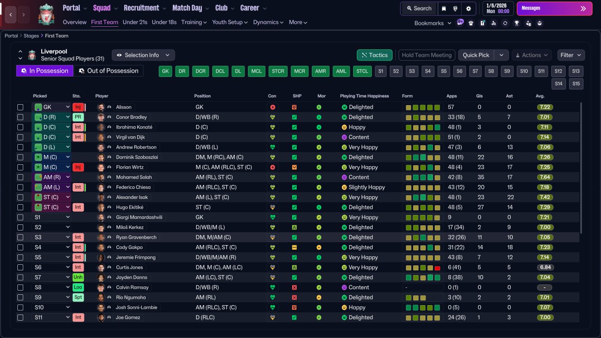This screenshot has width=601, height=338.
Task: Open the Match Day main menu
Action: tap(191, 8)
